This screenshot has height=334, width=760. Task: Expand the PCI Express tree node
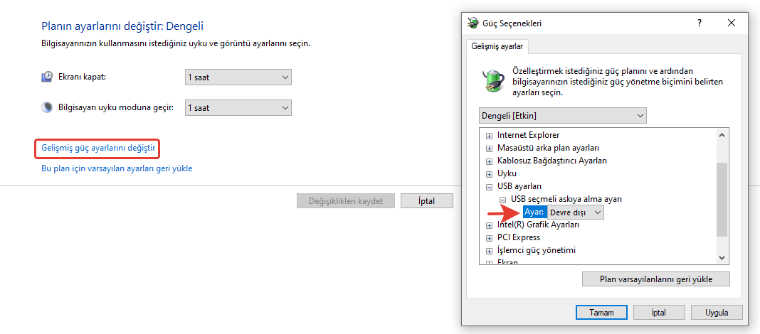pyautogui.click(x=489, y=238)
